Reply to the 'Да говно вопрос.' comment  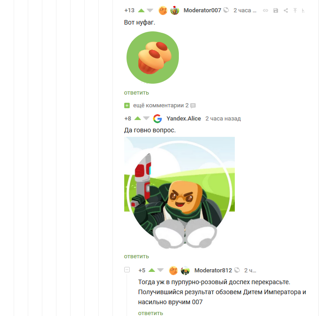click(x=137, y=256)
